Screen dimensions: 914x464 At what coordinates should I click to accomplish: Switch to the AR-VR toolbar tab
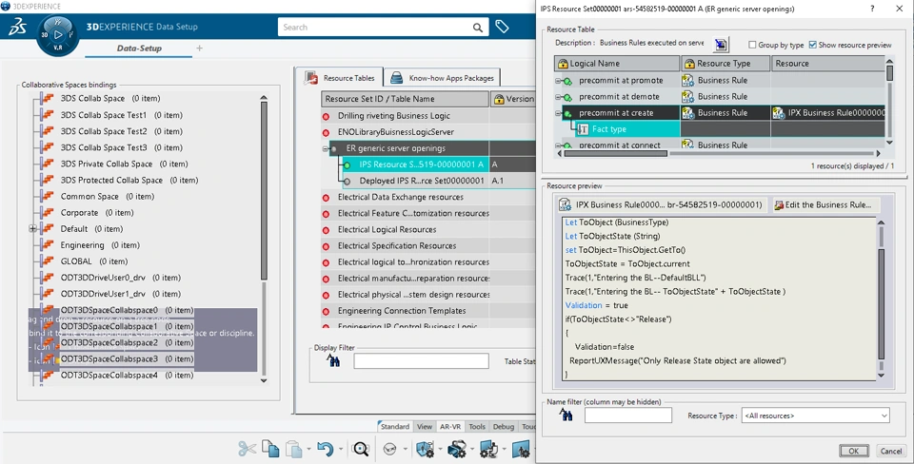pos(450,427)
